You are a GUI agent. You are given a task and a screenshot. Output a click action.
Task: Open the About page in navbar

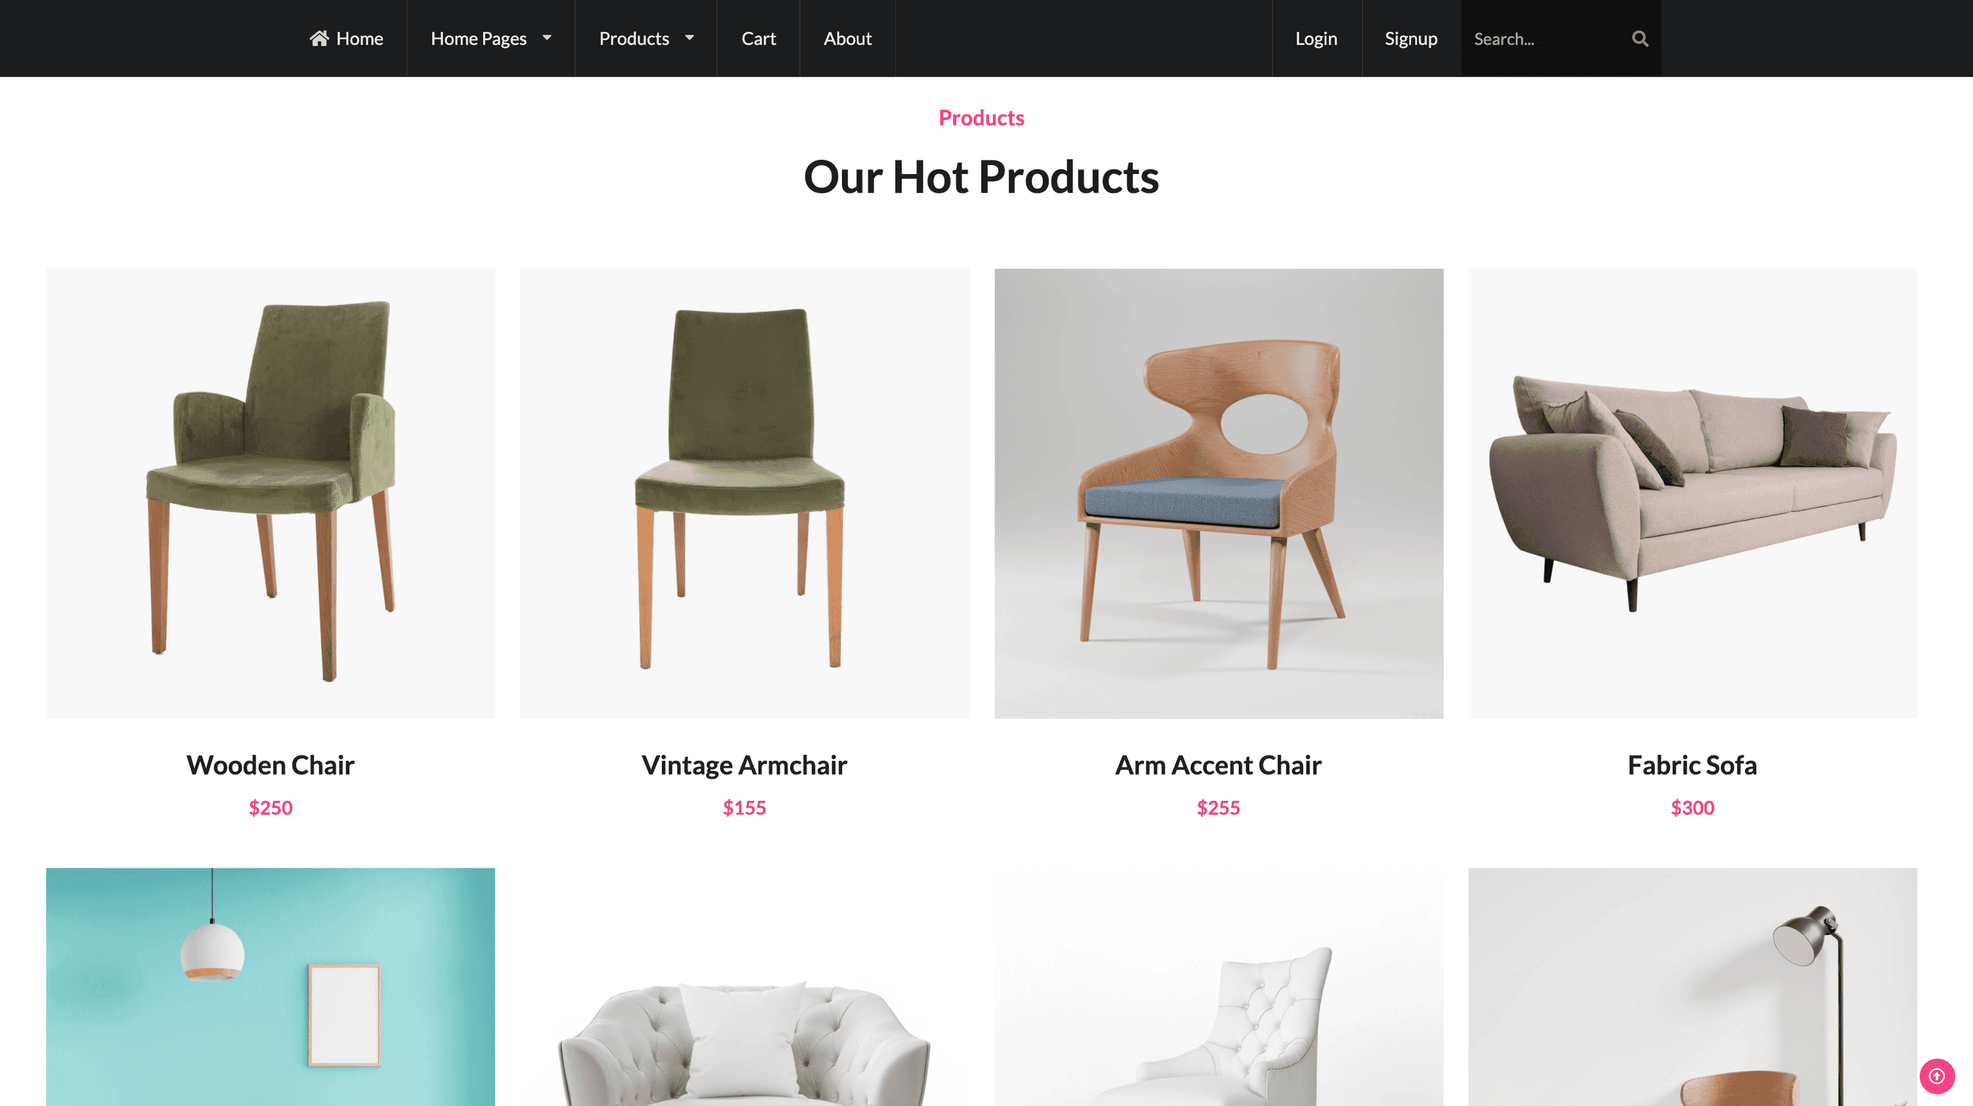pos(847,39)
